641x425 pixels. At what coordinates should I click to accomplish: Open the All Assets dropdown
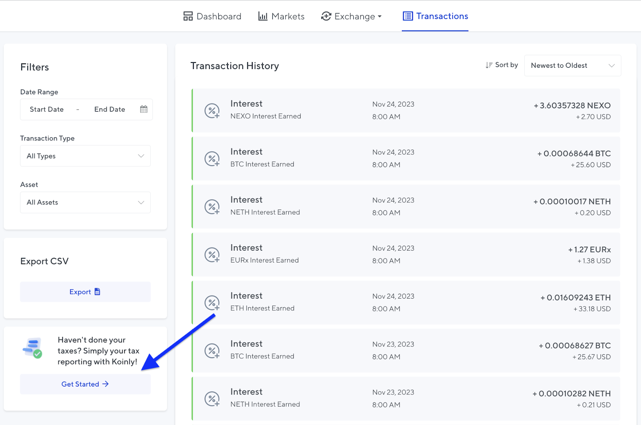(x=85, y=202)
